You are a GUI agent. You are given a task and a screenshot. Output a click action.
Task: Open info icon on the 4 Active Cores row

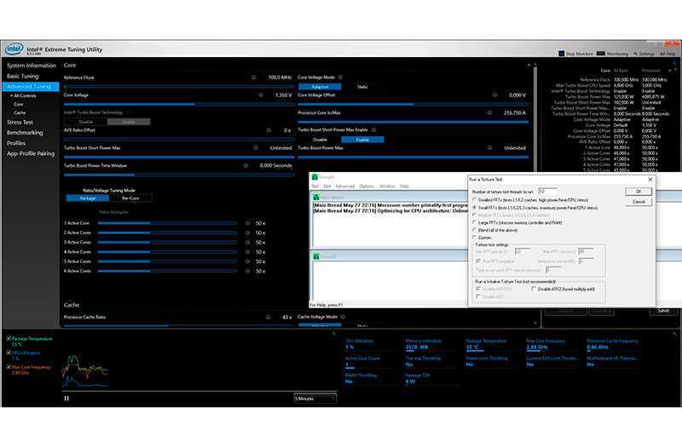tap(247, 251)
